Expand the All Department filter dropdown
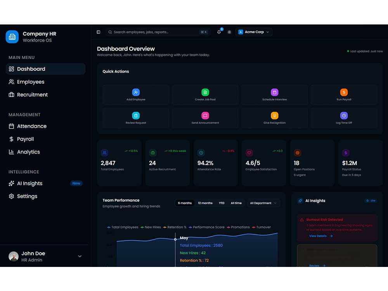 click(x=263, y=203)
